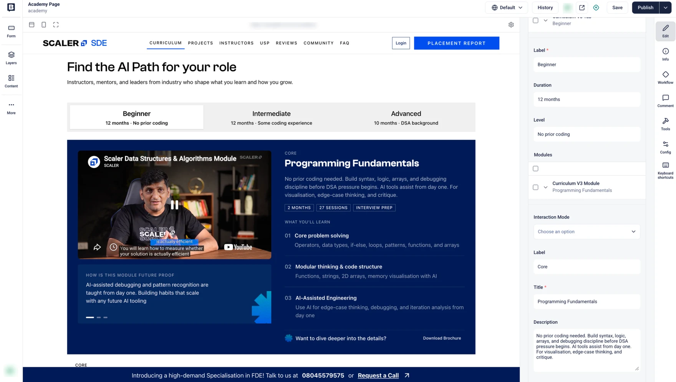
Task: Go to COMMUNITY nav item
Action: pos(318,43)
